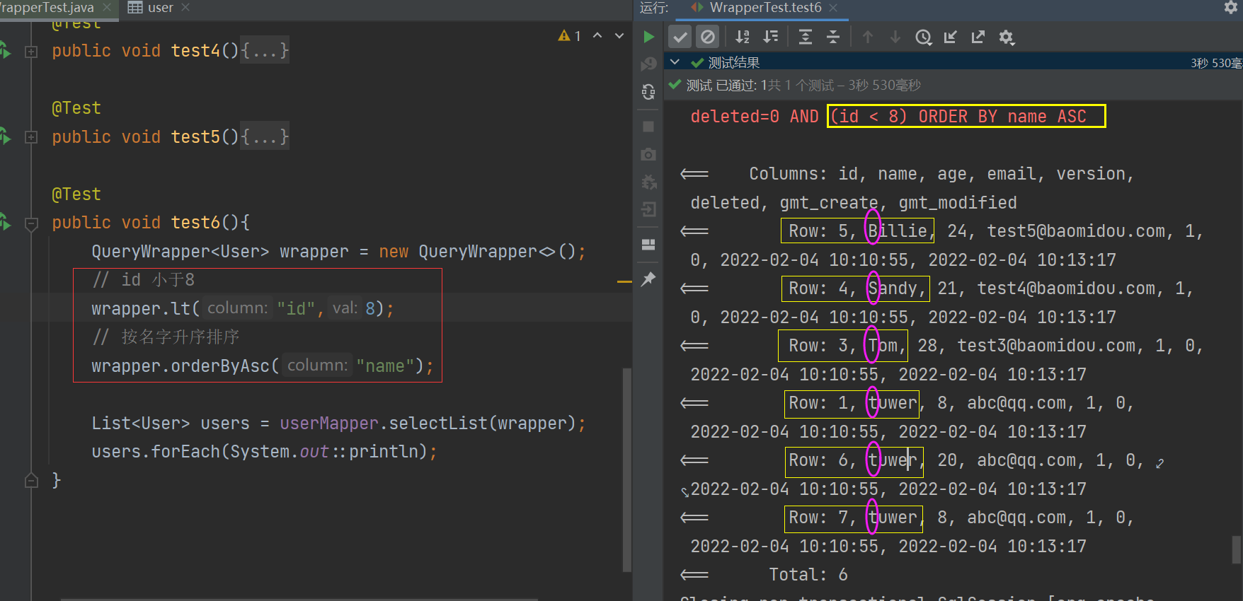
Task: Open the warning indicator showing 1 problem
Action: [569, 36]
